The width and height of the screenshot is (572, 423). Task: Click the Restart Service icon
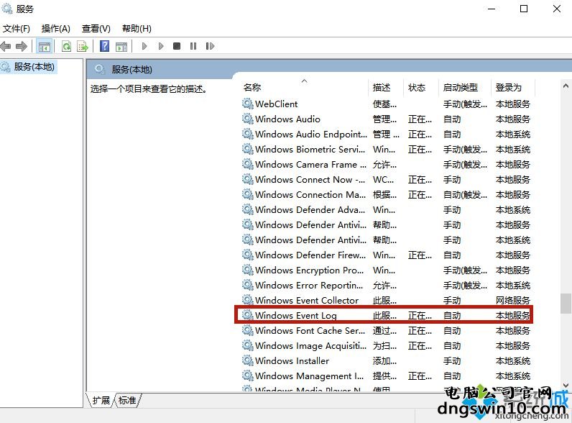tap(210, 46)
